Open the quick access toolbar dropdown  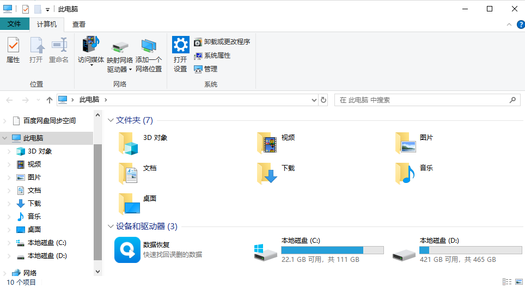(x=47, y=10)
